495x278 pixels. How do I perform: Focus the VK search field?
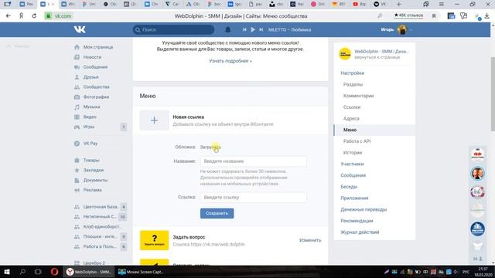click(173, 29)
